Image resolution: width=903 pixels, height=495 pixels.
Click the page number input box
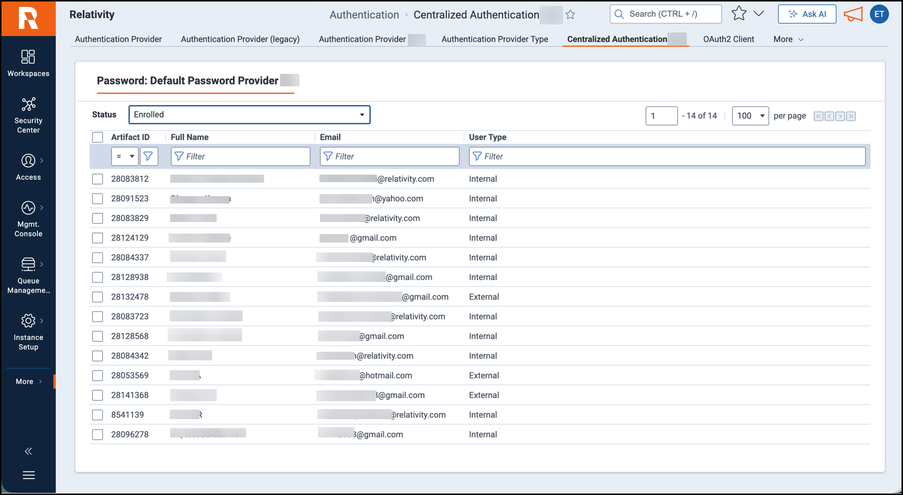click(661, 116)
